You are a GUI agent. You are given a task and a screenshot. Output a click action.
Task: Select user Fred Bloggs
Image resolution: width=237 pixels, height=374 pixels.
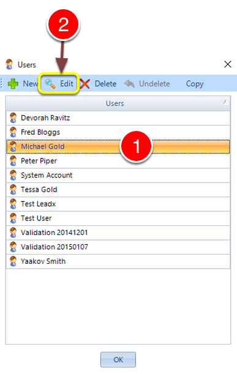coord(118,132)
